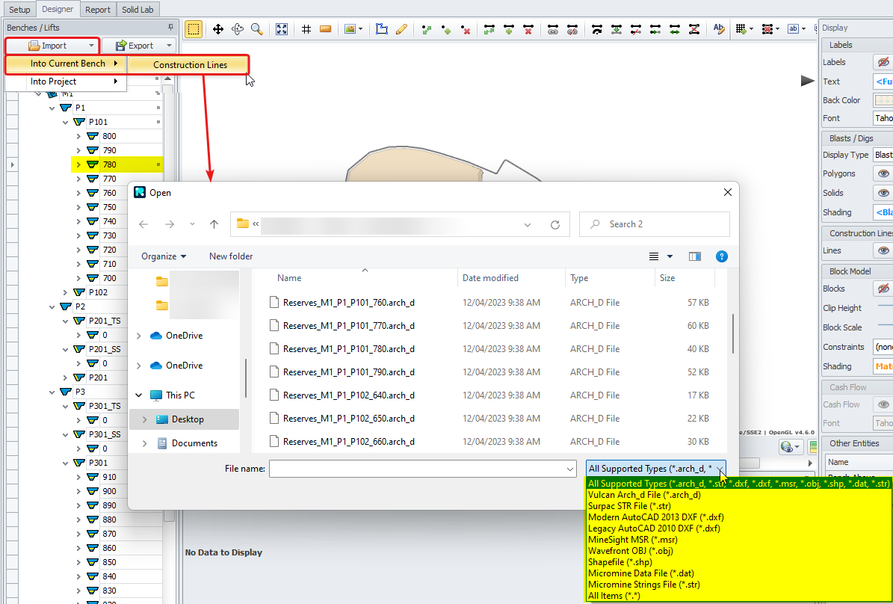This screenshot has width=893, height=604.
Task: Expand the P102 tree node
Action: [x=66, y=292]
